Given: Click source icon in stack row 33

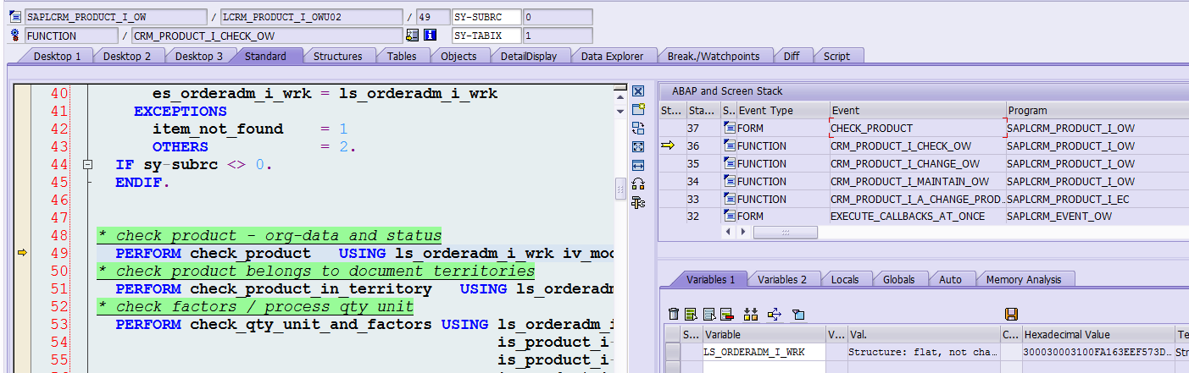Looking at the screenshot, I should (730, 199).
